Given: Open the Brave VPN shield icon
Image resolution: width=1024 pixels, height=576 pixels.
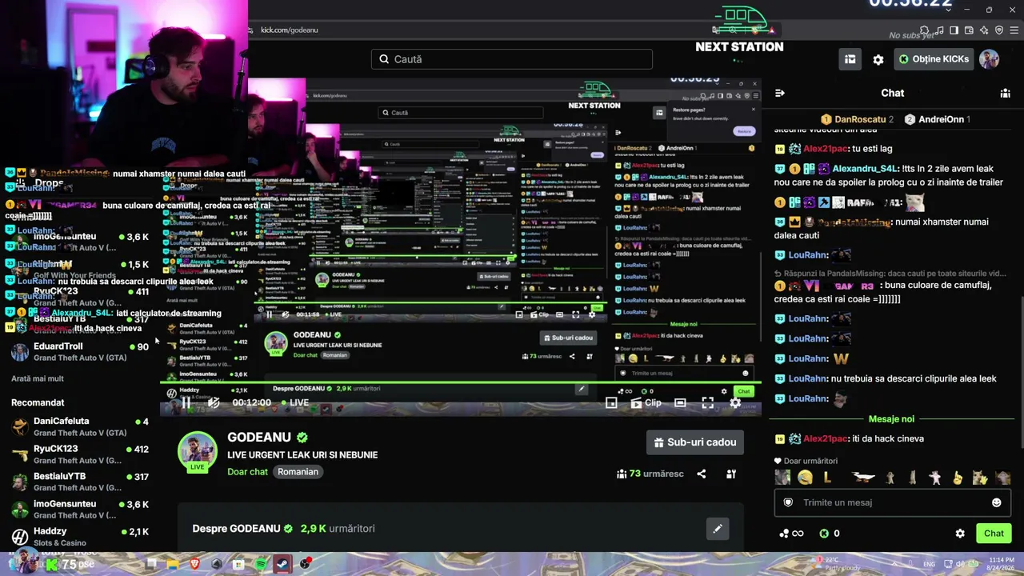Looking at the screenshot, I should (998, 30).
